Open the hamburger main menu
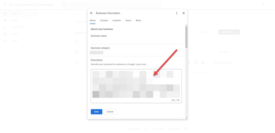 pyautogui.click(x=5, y=5)
